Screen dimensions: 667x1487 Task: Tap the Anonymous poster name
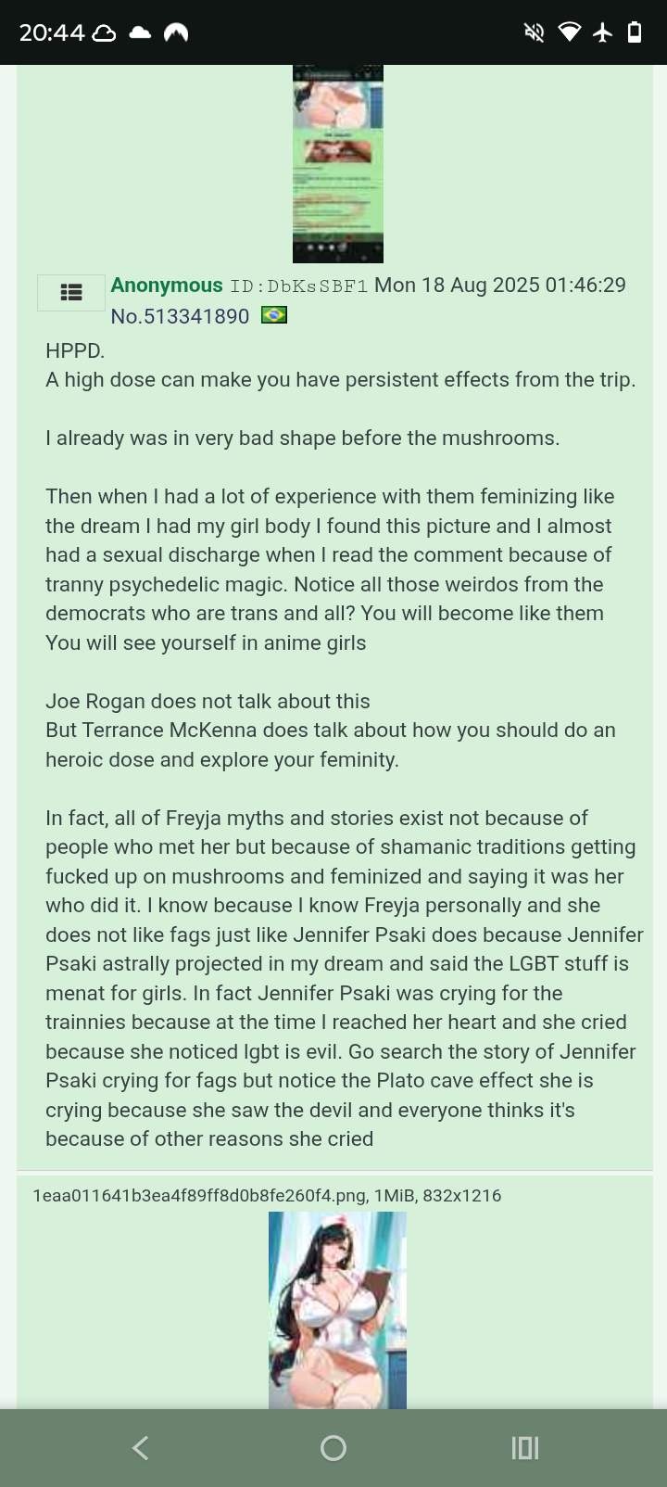(x=167, y=286)
